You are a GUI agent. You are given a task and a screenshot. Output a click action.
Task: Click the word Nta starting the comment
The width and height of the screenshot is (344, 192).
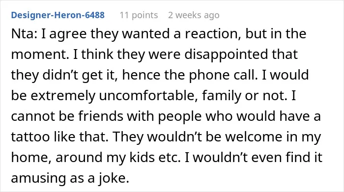[x=23, y=34]
